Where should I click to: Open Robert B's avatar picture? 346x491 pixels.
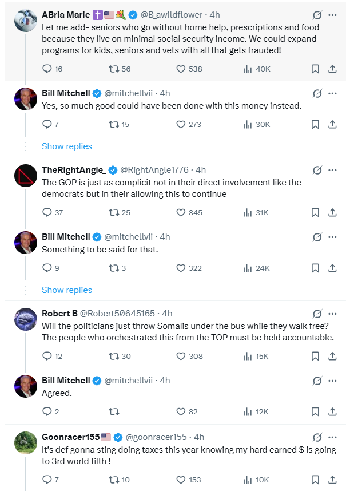(x=26, y=319)
